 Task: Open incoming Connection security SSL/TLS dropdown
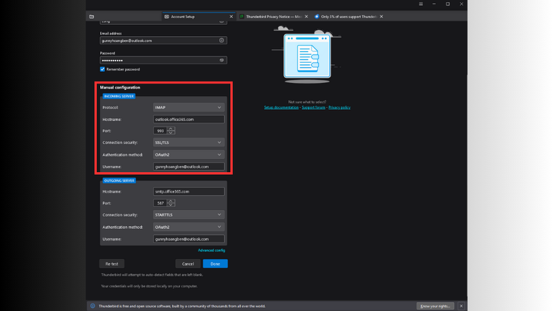[x=189, y=142]
